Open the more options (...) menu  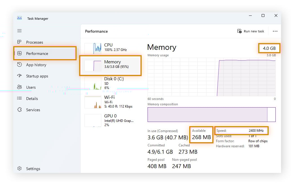(x=275, y=31)
